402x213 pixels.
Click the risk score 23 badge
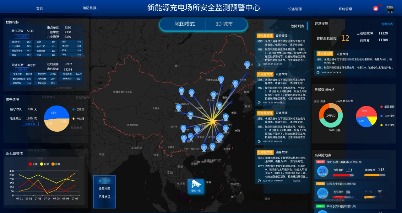pyautogui.click(x=322, y=171)
